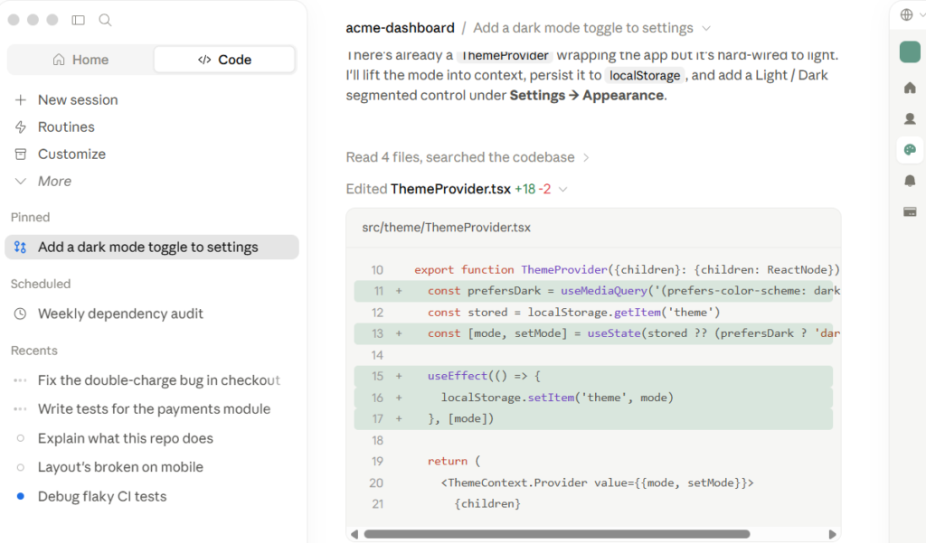Click the blue dot beside Debug flaky CI tests

tap(21, 496)
